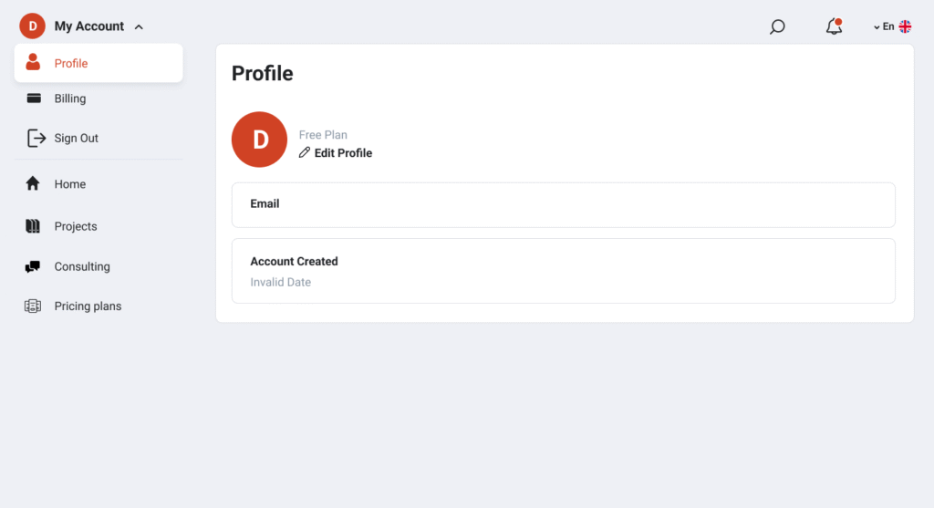Select Billing menu item
Screen dimensions: 934x508
70,98
